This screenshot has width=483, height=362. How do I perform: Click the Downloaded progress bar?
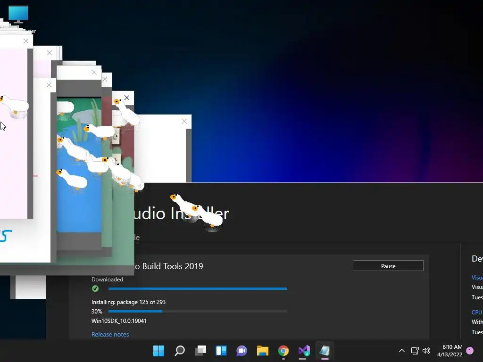tap(198, 289)
